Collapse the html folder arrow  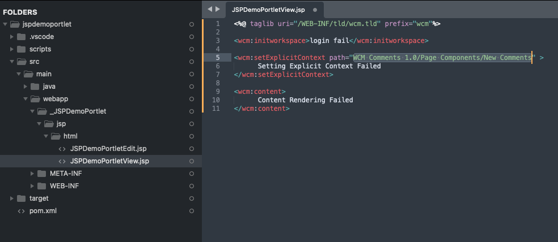pyautogui.click(x=45, y=136)
